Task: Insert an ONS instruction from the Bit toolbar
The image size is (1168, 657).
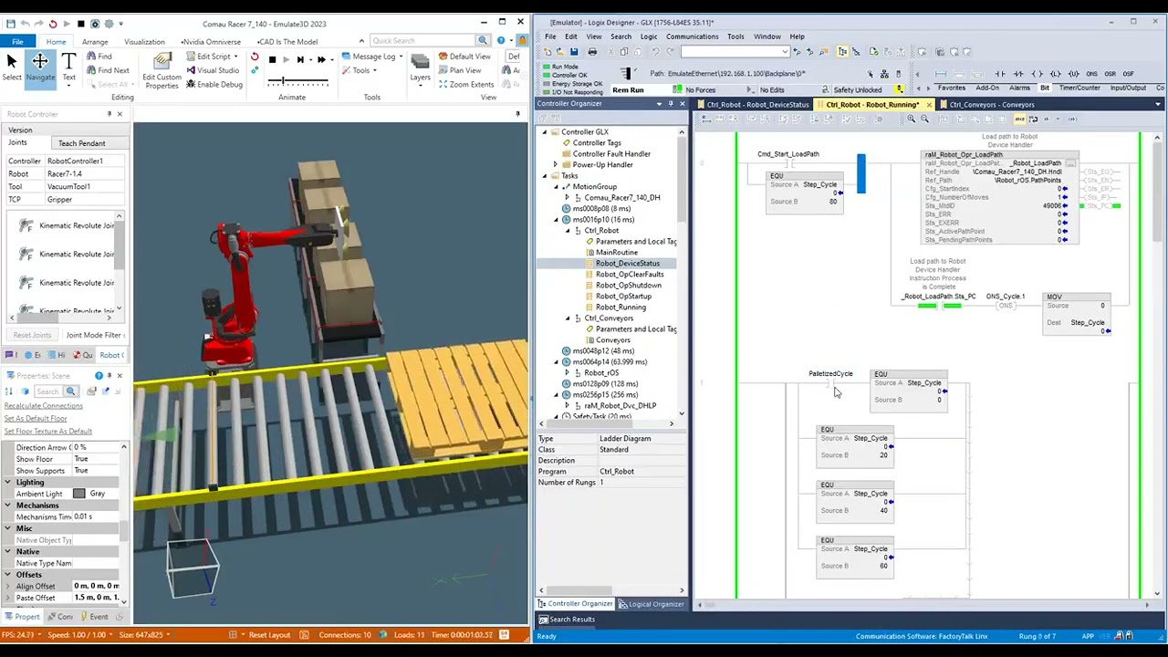Action: pos(1091,74)
